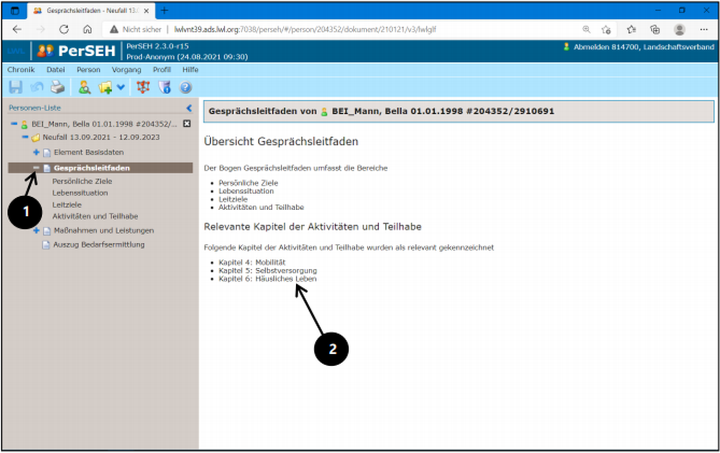Open the Hilfe menu
The height and width of the screenshot is (453, 720).
coord(190,70)
